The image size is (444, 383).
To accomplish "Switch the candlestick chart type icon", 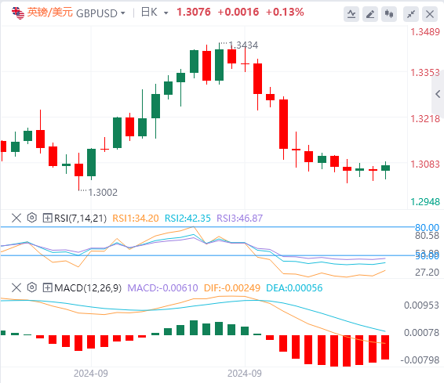I will pyautogui.click(x=389, y=14).
